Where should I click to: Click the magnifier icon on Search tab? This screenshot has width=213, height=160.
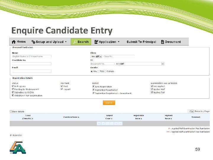tap(75, 42)
